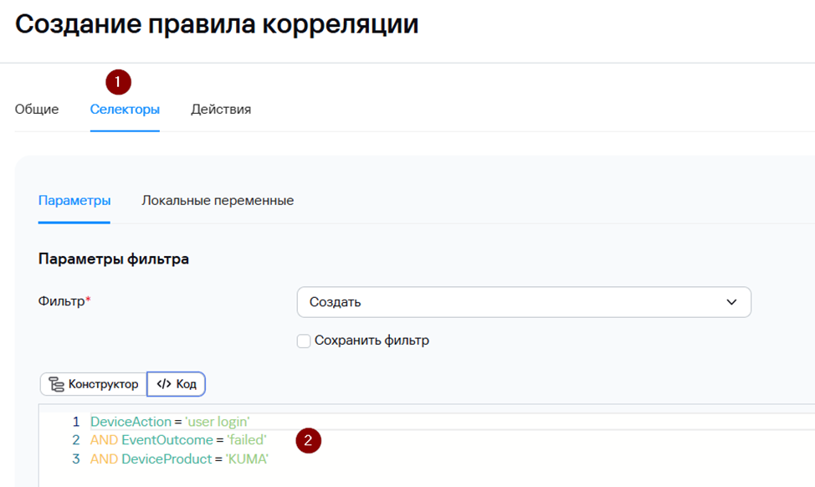The image size is (815, 487).
Task: Switch to Код filter mode
Action: point(177,384)
